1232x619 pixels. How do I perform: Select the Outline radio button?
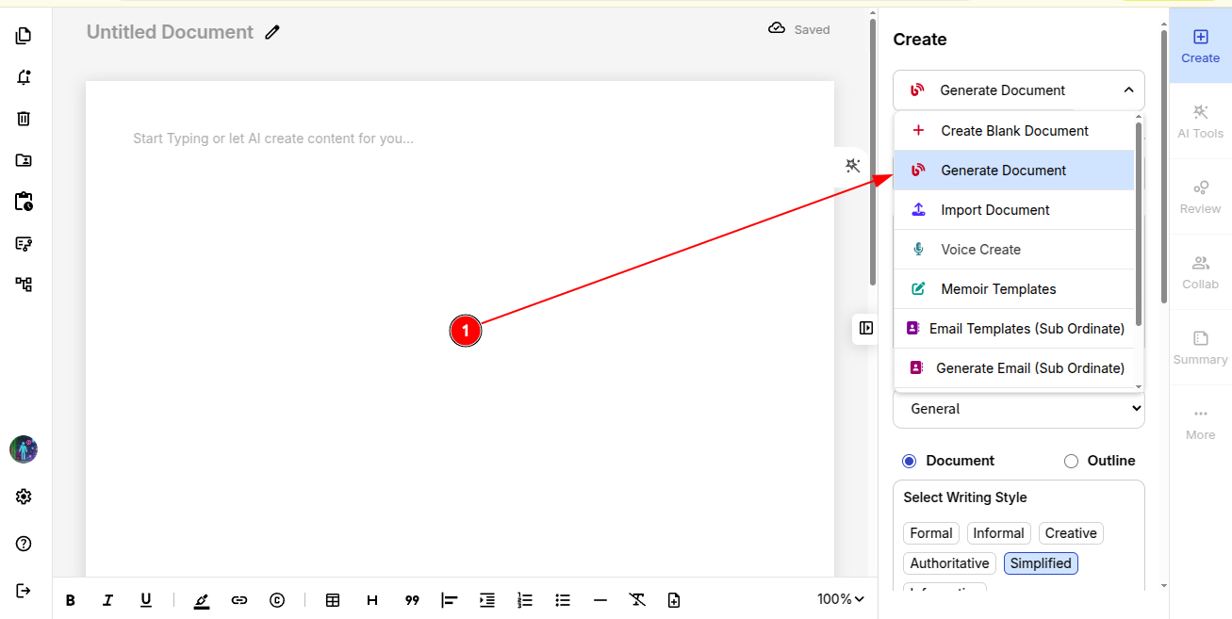tap(1071, 461)
